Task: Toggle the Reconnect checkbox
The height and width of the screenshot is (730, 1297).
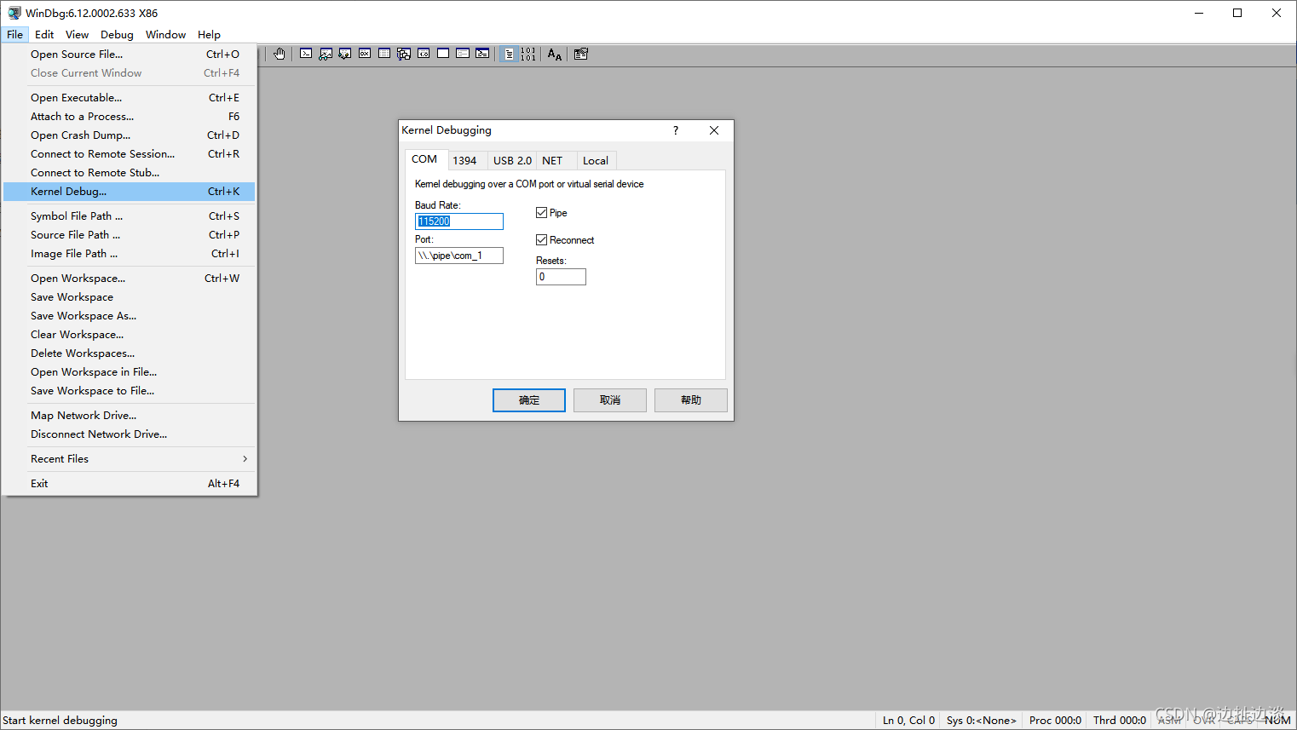Action: tap(541, 240)
